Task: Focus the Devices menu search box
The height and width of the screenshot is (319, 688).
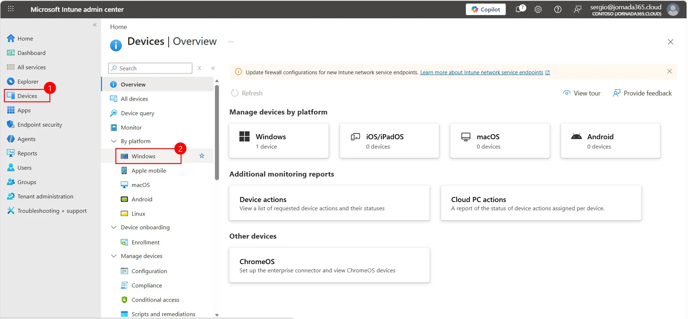Action: coord(150,68)
